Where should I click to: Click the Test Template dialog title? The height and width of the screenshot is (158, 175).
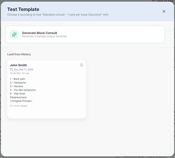pos(23,10)
